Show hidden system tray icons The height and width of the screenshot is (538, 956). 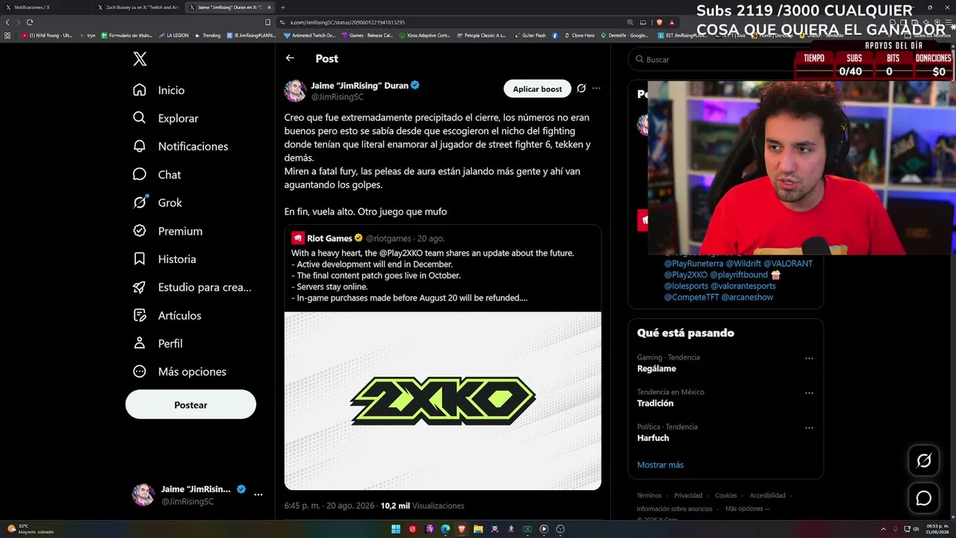884,529
